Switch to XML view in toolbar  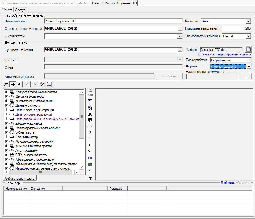click(x=19, y=84)
